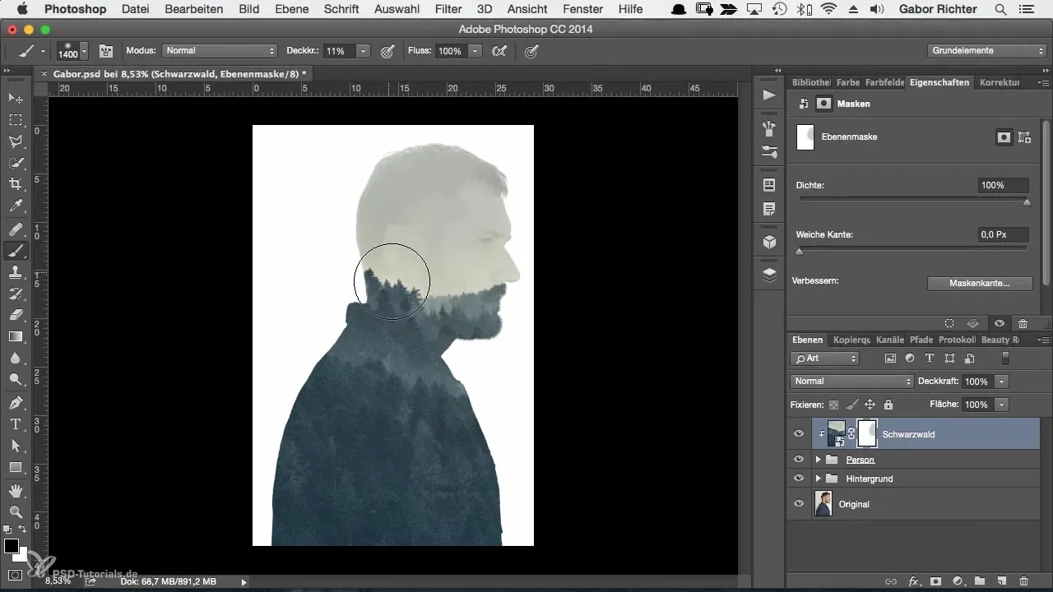
Task: Hide the Person group
Action: point(799,460)
